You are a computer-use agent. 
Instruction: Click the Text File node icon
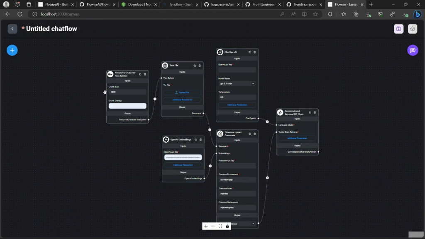(165, 66)
